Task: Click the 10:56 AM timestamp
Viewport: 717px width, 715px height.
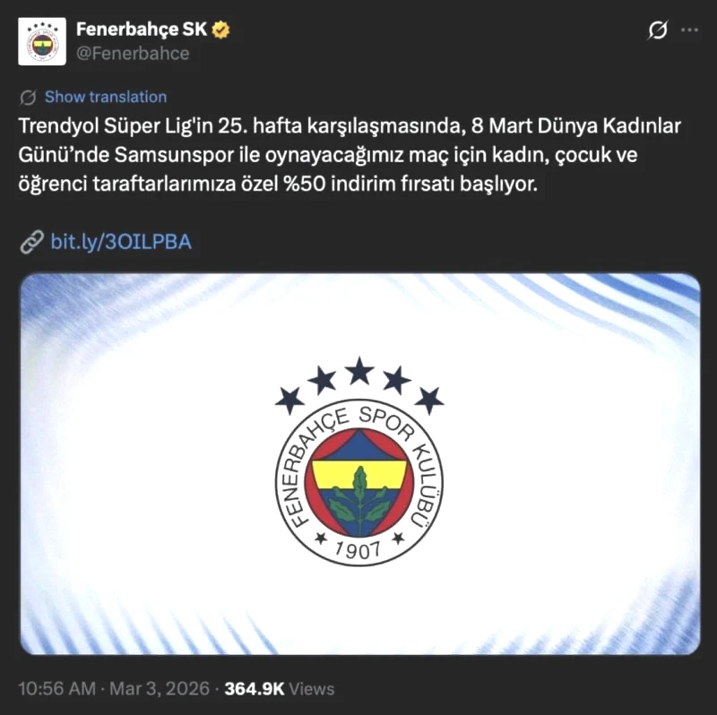Action: click(57, 689)
